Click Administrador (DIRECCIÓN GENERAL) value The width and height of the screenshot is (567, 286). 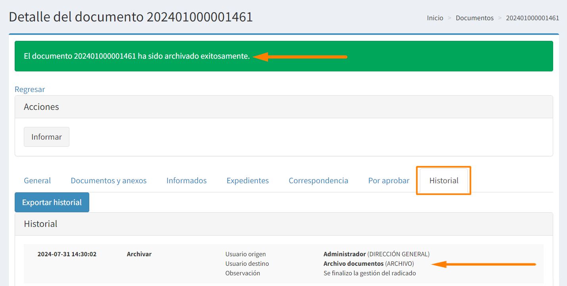(377, 254)
